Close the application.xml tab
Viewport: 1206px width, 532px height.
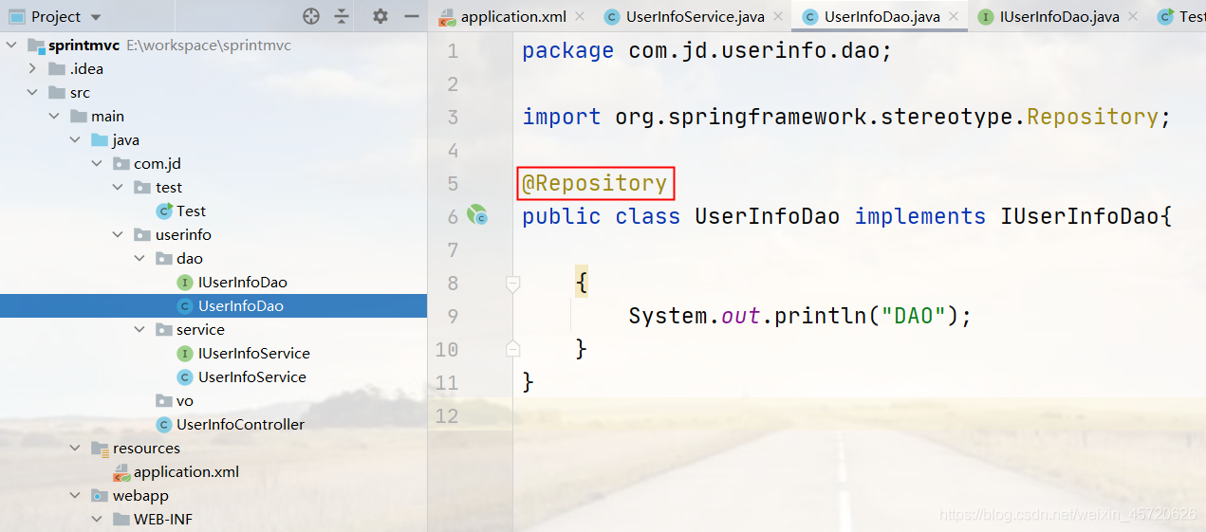[581, 17]
